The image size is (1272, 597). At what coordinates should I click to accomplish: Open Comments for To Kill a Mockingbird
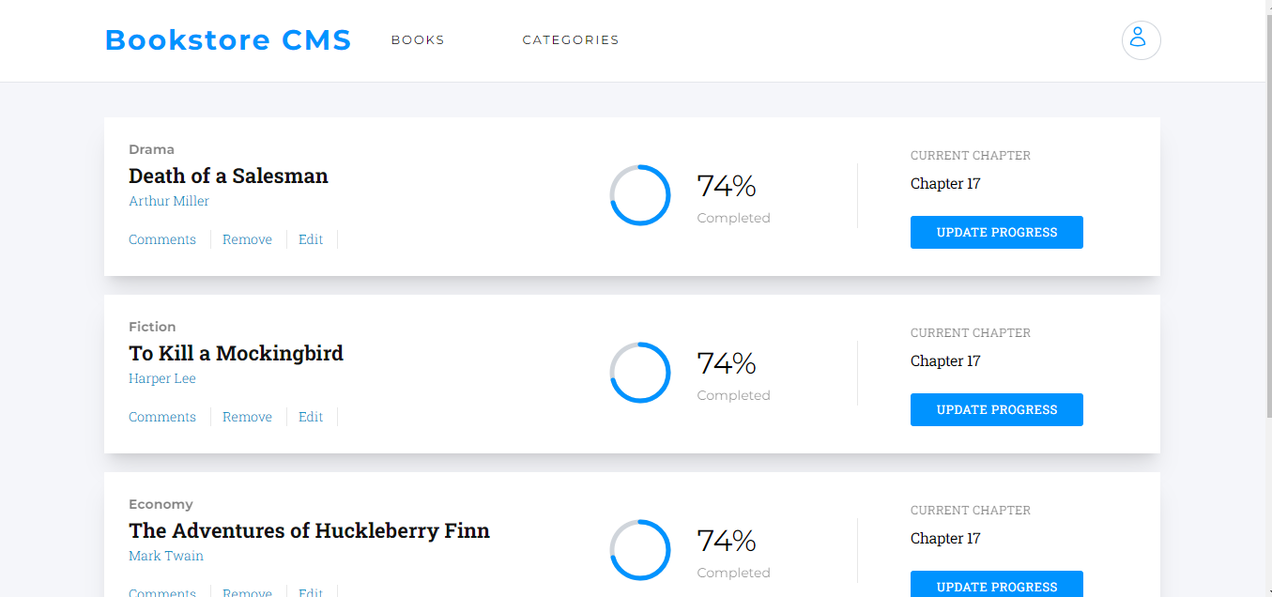click(162, 417)
